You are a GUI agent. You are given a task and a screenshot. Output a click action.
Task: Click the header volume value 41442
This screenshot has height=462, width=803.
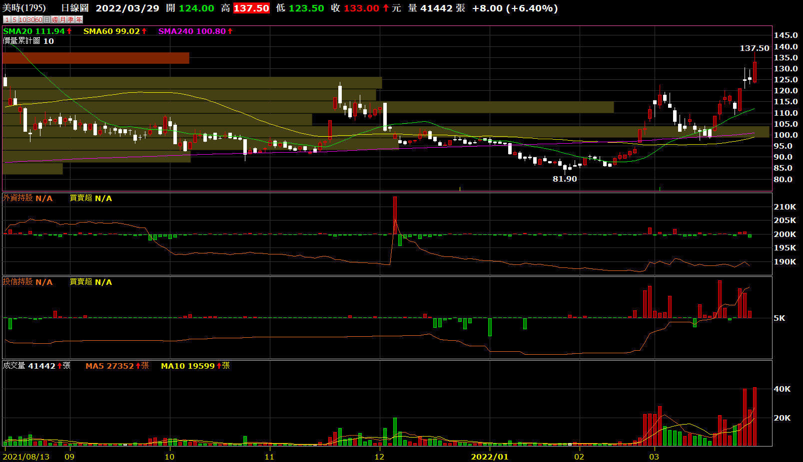[436, 8]
